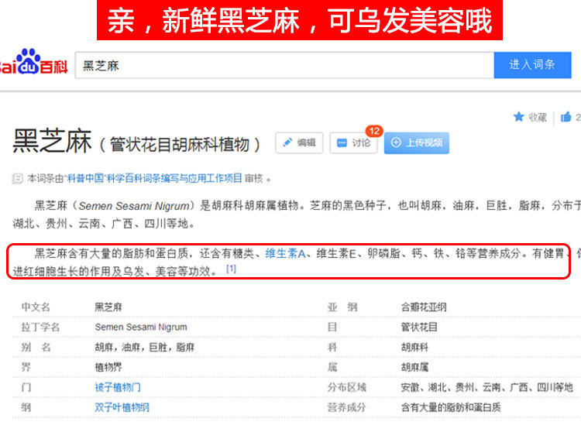Image resolution: width=581 pixels, height=439 pixels.
Task: Click the 进入词条 search button
Action: 532,65
